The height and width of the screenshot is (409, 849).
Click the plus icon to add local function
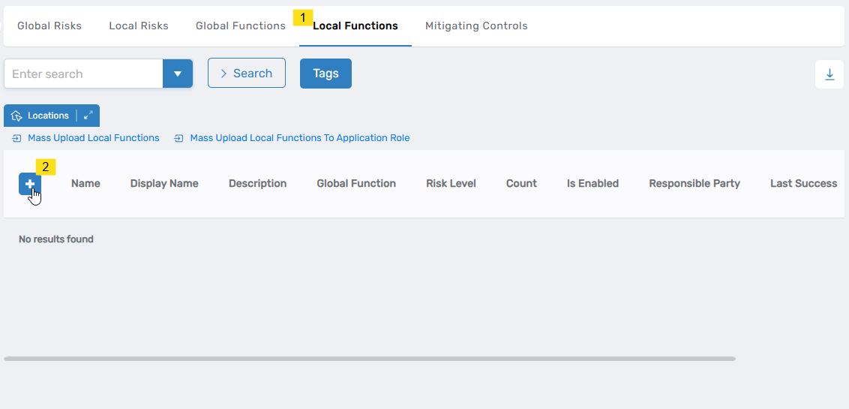pos(30,184)
